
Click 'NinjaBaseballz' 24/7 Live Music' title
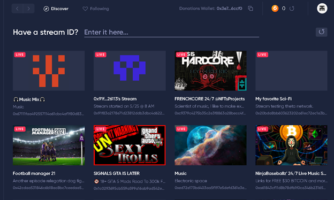(x=291, y=173)
